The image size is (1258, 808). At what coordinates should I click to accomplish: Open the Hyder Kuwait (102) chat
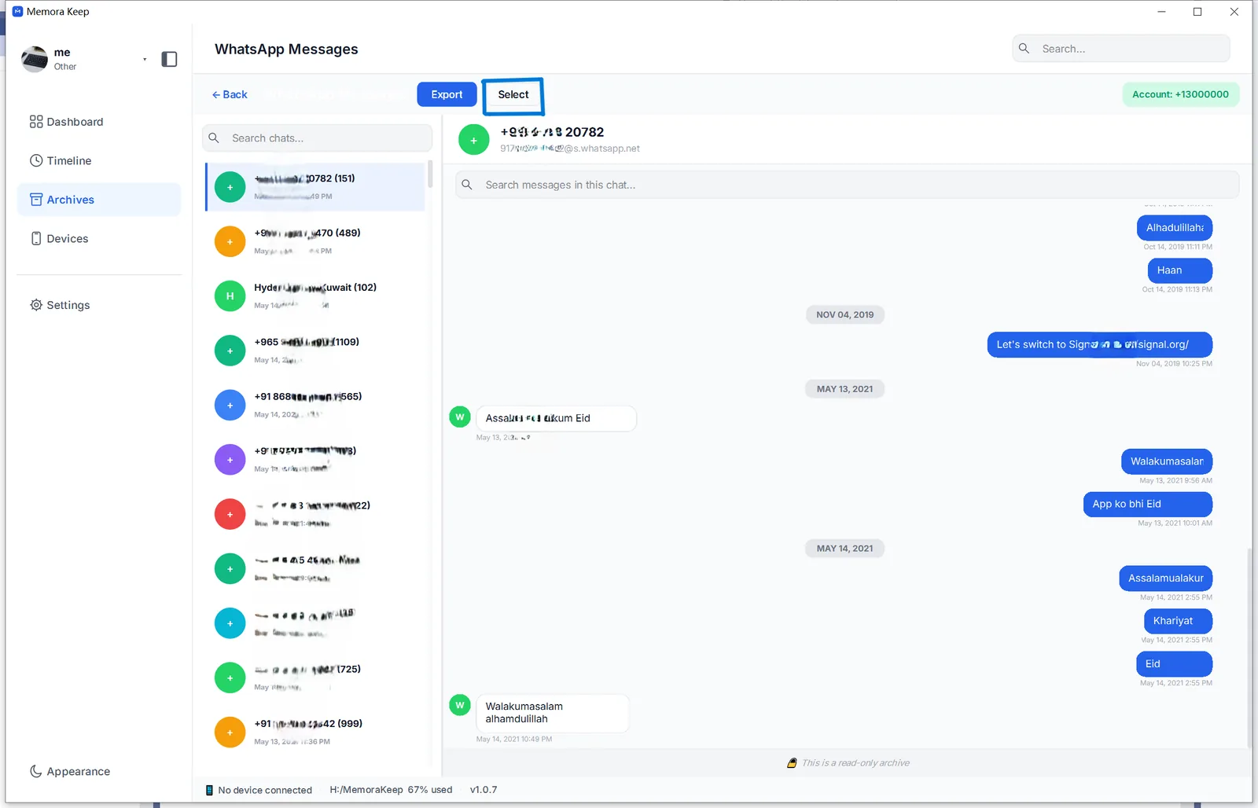click(x=315, y=296)
